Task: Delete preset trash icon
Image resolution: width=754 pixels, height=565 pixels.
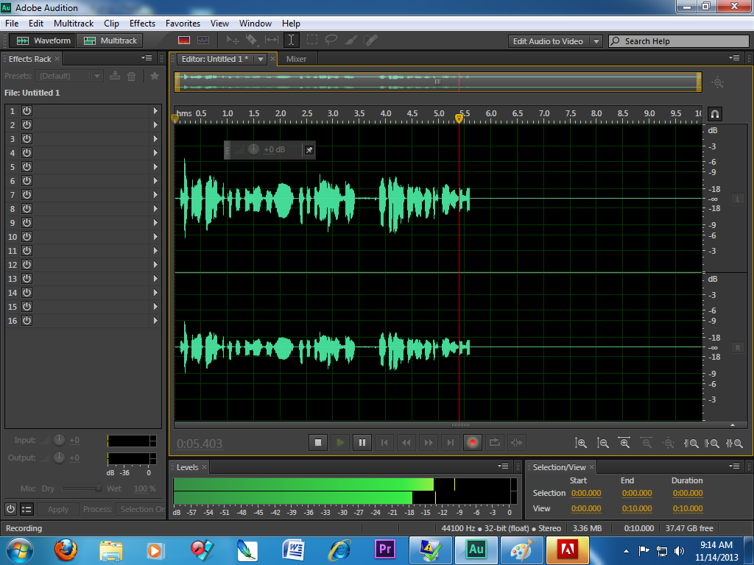Action: coord(131,76)
